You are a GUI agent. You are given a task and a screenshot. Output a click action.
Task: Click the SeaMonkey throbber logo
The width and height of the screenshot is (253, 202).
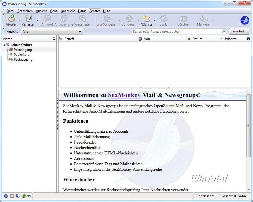(245, 20)
